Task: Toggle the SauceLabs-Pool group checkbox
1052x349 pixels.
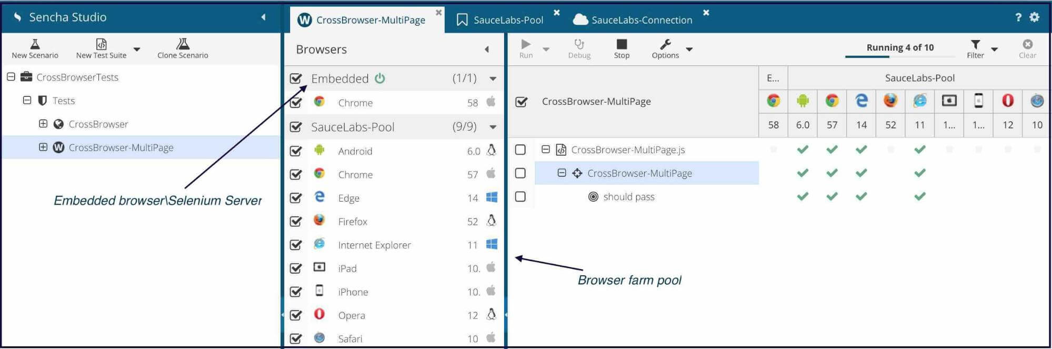Action: click(296, 127)
